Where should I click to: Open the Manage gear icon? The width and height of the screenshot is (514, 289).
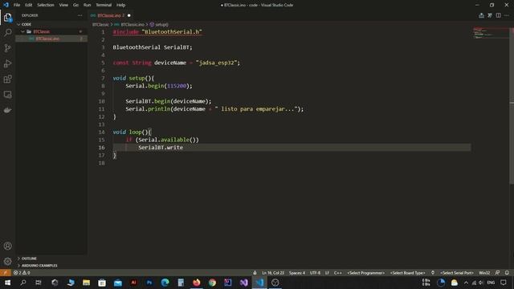[x=7, y=261]
